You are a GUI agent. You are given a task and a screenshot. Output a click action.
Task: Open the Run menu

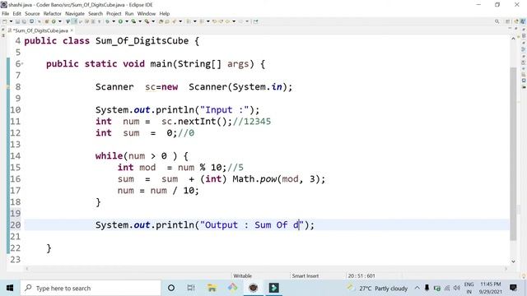pyautogui.click(x=129, y=14)
